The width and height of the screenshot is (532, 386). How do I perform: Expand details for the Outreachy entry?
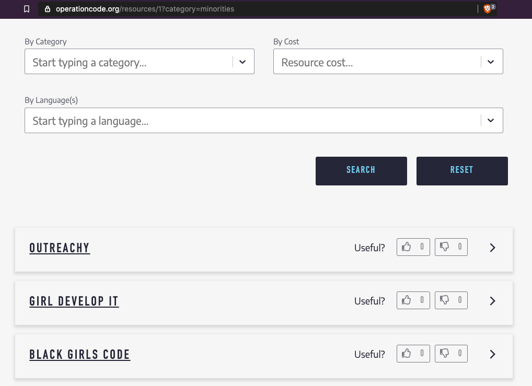(492, 247)
